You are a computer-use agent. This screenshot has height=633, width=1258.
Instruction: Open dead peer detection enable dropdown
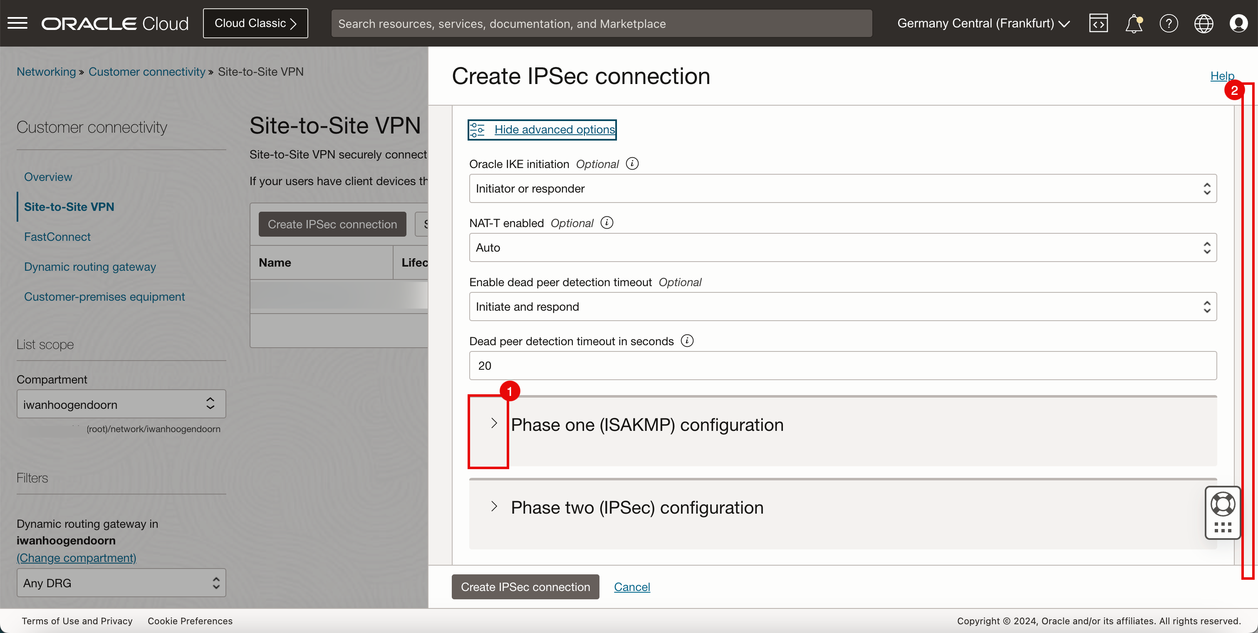click(x=842, y=306)
